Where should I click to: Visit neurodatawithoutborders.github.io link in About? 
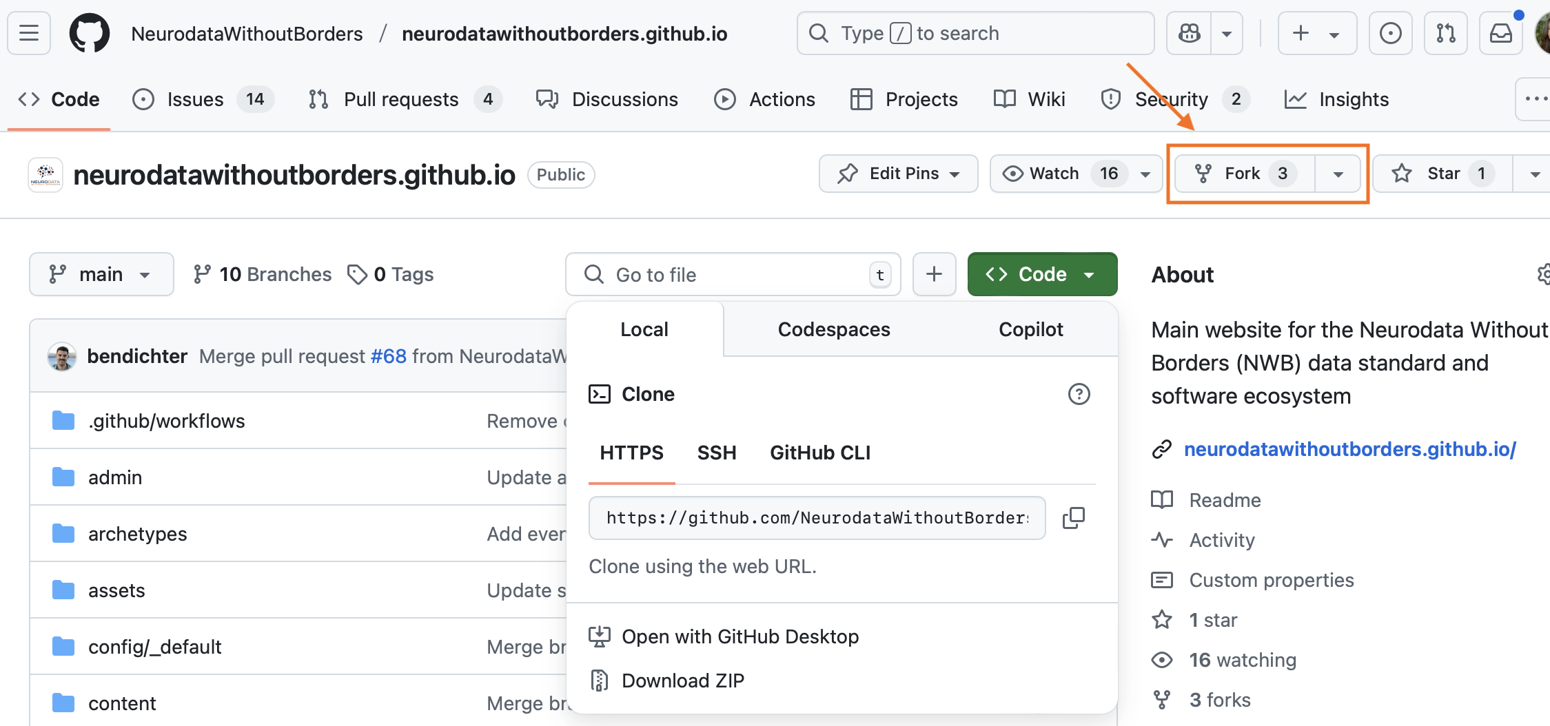point(1349,448)
